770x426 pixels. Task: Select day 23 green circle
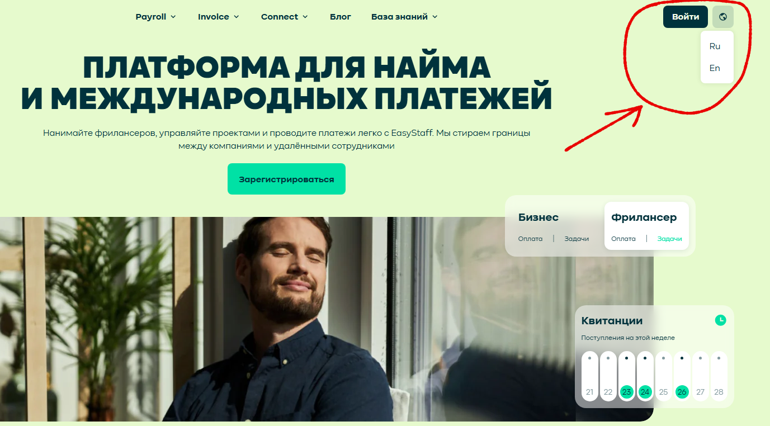(626, 392)
